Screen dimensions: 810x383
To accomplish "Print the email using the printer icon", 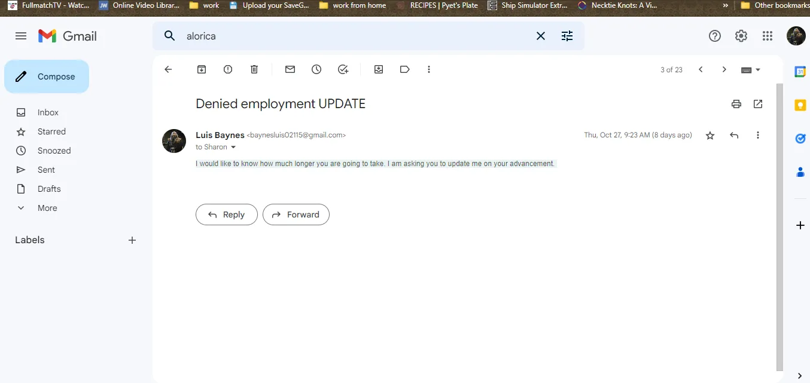I will (x=736, y=104).
